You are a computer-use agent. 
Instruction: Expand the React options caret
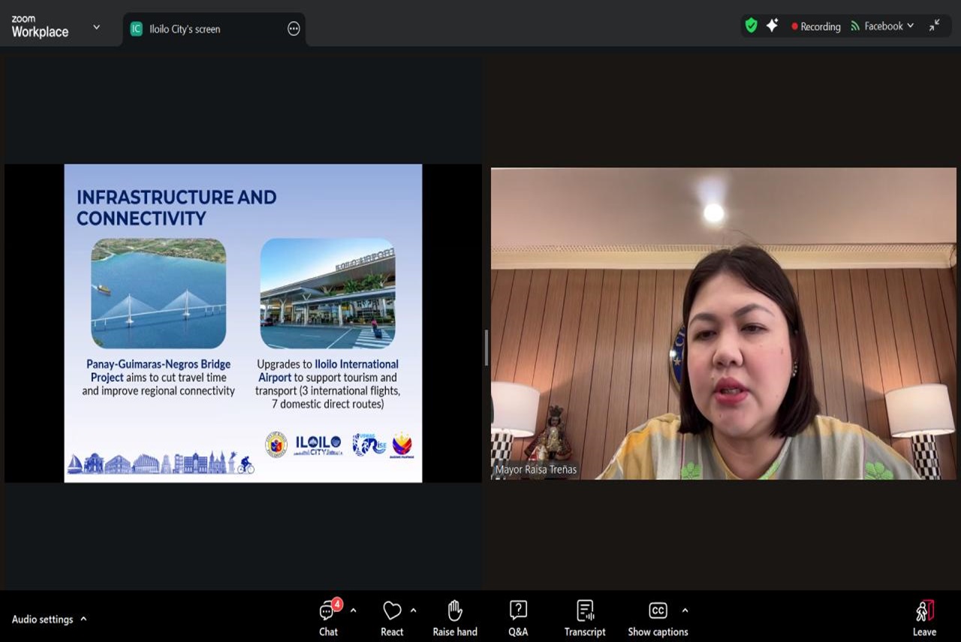coord(414,610)
